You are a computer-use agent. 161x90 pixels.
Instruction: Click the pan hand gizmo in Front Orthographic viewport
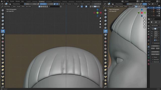pyautogui.click(x=100, y=21)
